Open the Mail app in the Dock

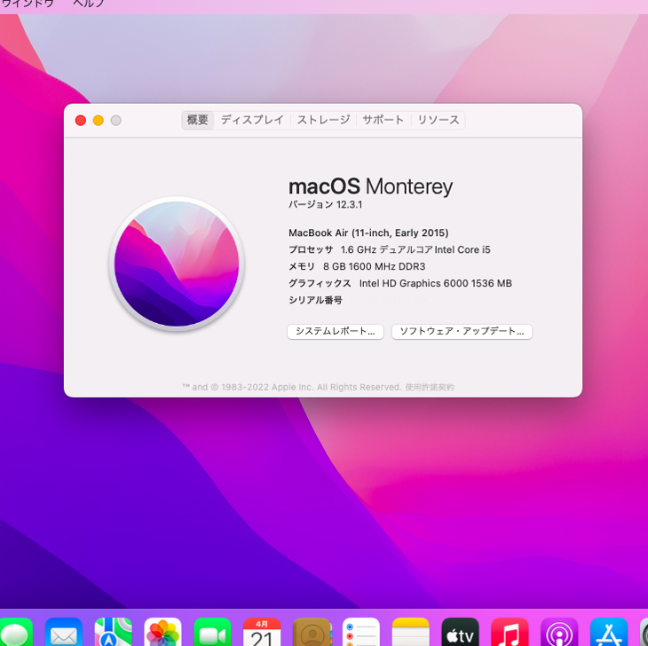(x=64, y=633)
